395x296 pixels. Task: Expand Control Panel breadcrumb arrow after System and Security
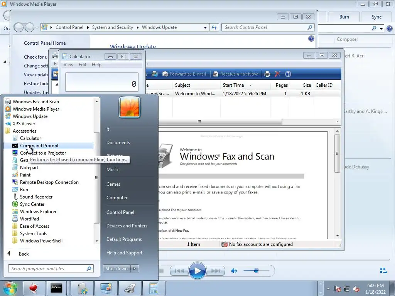[138, 27]
